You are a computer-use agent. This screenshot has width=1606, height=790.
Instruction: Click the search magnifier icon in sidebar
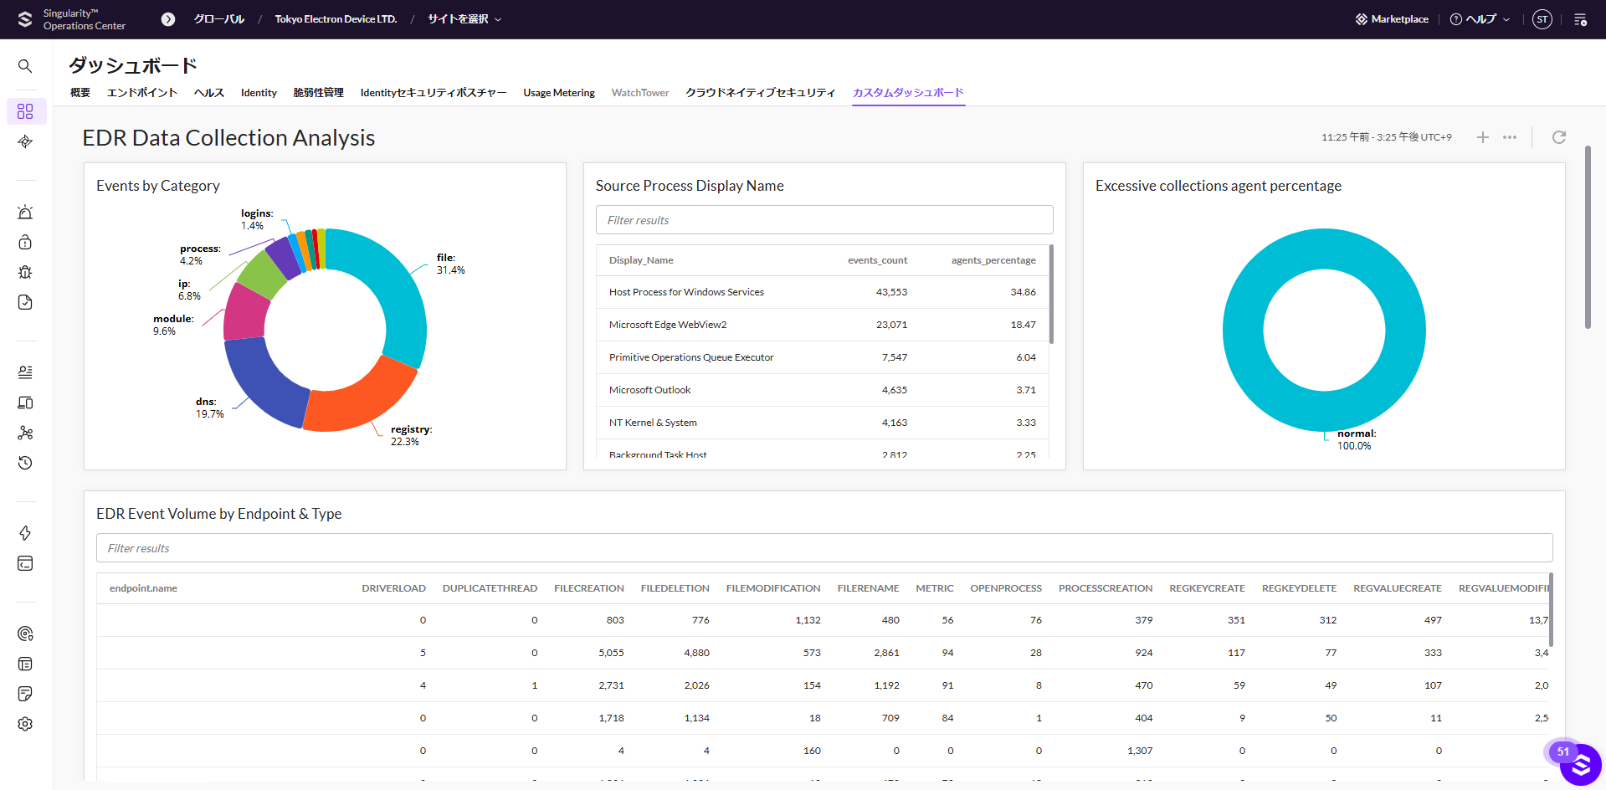[25, 66]
